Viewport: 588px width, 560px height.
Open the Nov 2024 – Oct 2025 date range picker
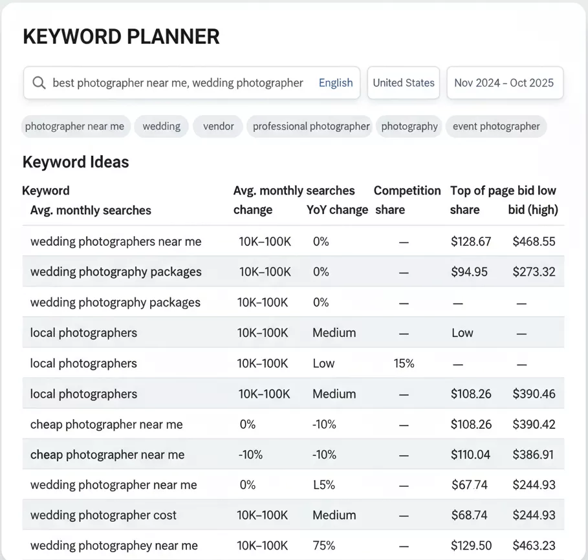[x=505, y=83]
